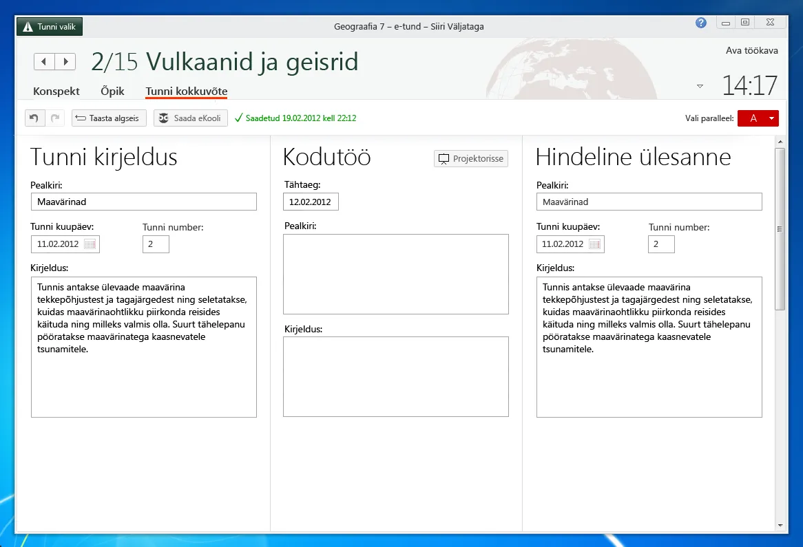Close the e-tund window
The height and width of the screenshot is (547, 803).
click(770, 23)
